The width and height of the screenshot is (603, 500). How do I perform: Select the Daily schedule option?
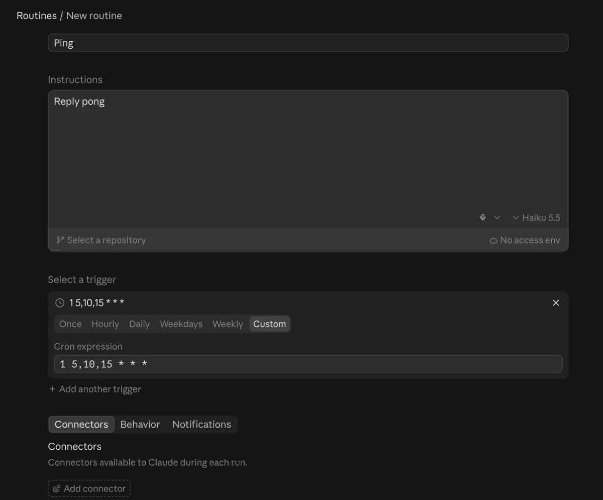coord(139,324)
